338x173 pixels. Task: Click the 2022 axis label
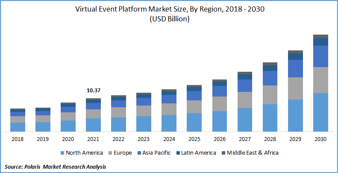pos(118,139)
